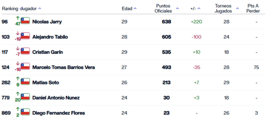This screenshot has width=265, height=120.
Task: Sort by Ranking Jugador column arrow
Action: coord(40,9)
